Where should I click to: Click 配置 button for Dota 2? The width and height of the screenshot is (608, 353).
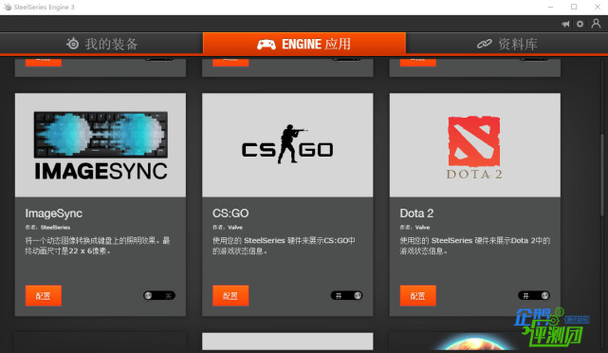(x=418, y=295)
